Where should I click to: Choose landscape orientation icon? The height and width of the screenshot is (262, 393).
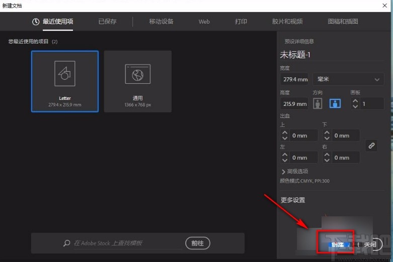(x=335, y=103)
